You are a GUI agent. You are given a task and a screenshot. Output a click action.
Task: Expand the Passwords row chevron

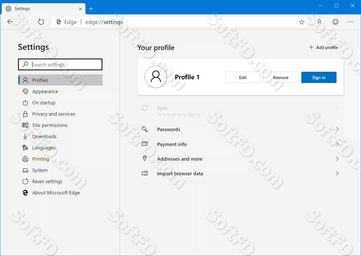point(337,129)
